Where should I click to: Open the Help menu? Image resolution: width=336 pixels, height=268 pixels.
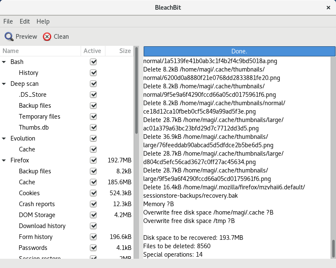coord(43,21)
